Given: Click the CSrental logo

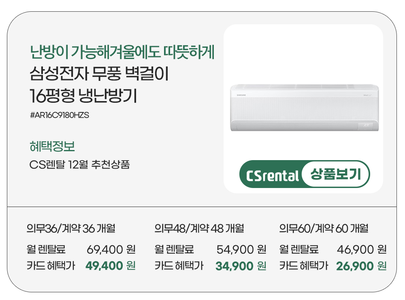Looking at the screenshot, I should pyautogui.click(x=272, y=176).
